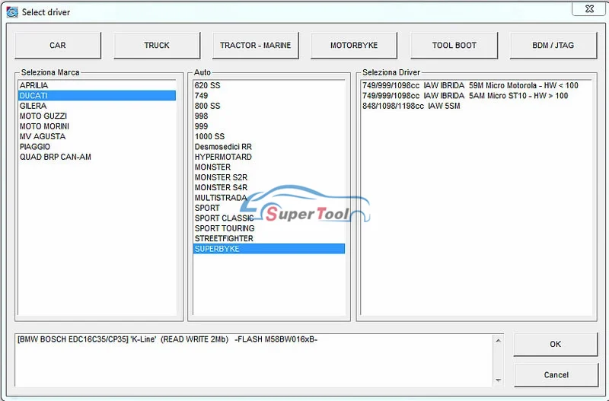The image size is (609, 401).
Task: Select model 620 SS
Action: click(x=269, y=85)
